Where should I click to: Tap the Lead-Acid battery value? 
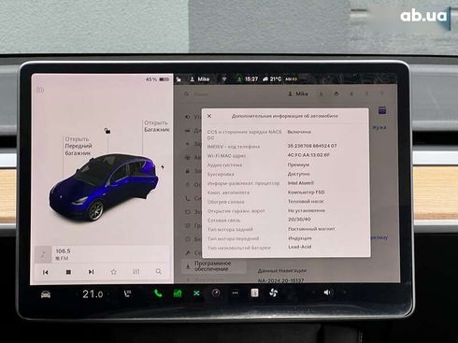299,247
